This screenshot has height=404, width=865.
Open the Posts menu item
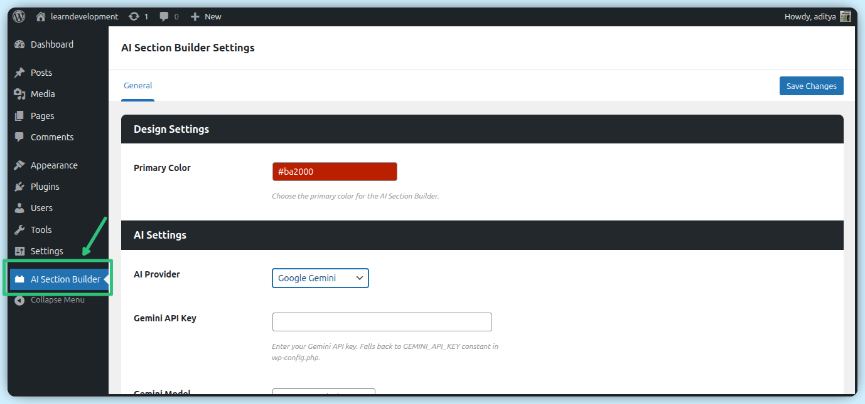41,73
